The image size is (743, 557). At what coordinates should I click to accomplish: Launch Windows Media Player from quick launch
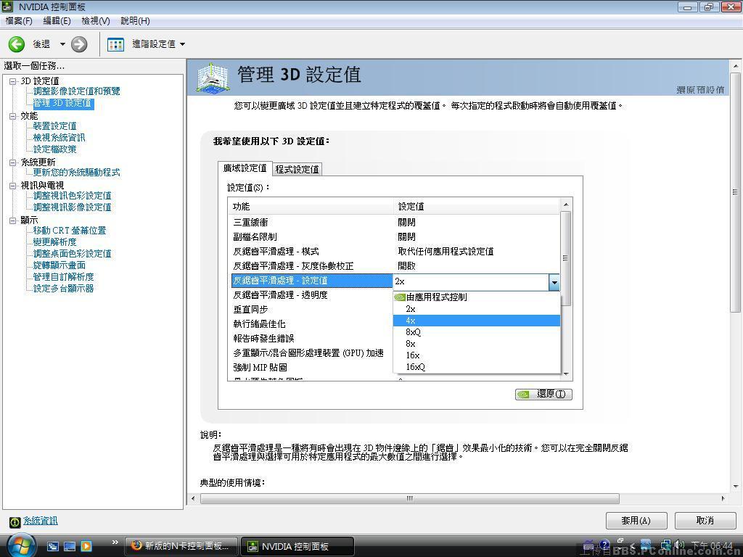[88, 545]
